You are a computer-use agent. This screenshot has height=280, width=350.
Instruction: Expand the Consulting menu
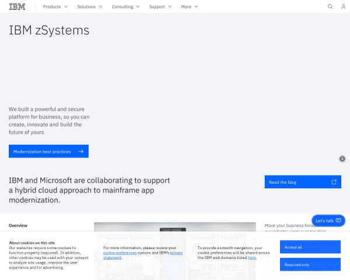125,6
